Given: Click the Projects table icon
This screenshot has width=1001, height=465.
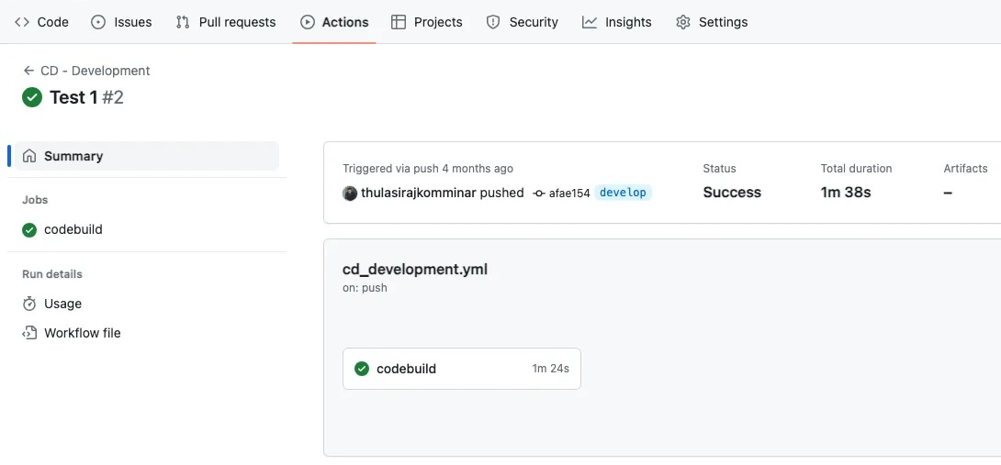Looking at the screenshot, I should coord(399,22).
